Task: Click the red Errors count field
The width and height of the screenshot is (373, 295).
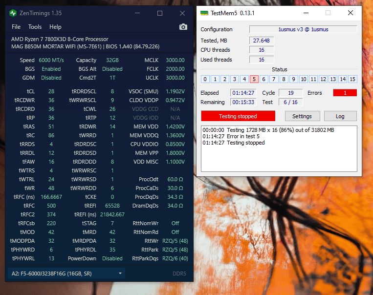Action: [x=345, y=93]
